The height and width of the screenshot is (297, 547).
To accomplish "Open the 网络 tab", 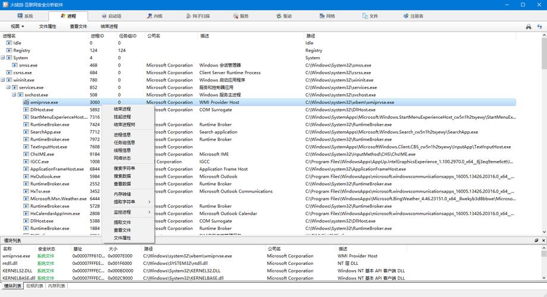I will click(327, 16).
